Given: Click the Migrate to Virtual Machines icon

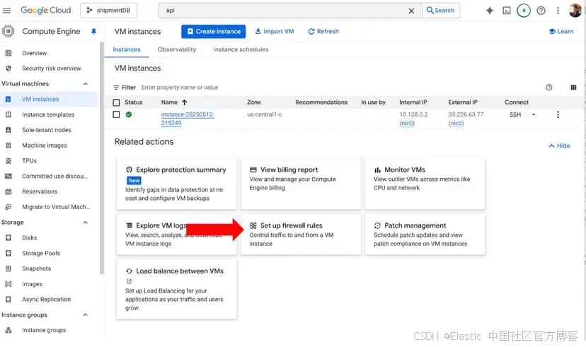Looking at the screenshot, I should tap(8, 206).
